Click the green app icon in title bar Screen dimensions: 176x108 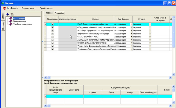[3, 3]
